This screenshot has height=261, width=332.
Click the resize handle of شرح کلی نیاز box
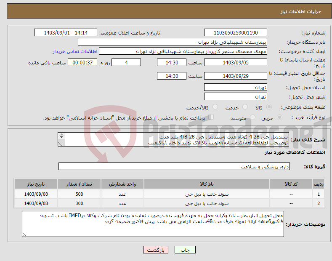click(60, 144)
